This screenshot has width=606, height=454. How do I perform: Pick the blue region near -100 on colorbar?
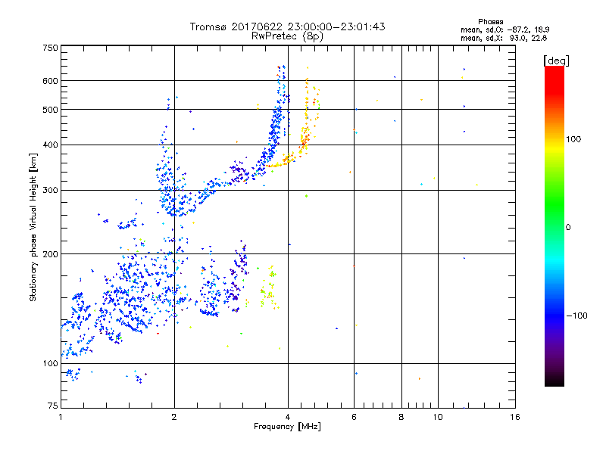pos(554,315)
